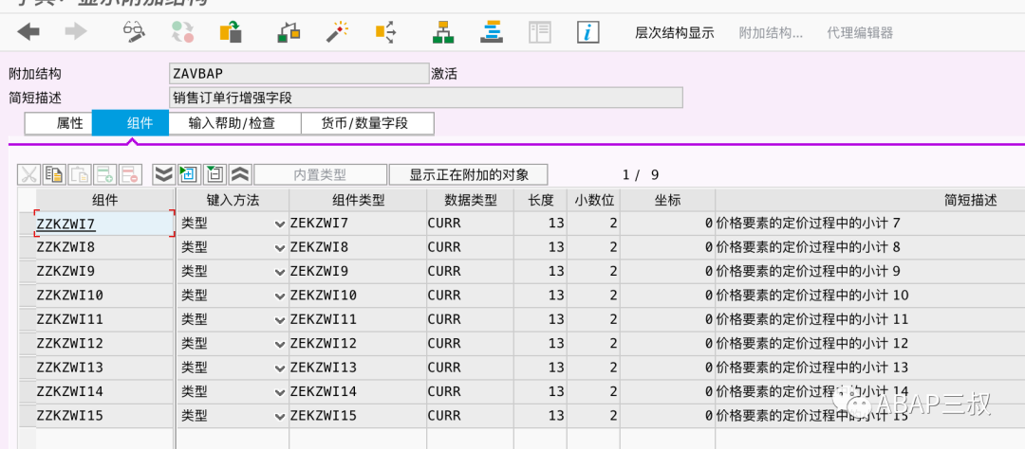This screenshot has width=1025, height=449.
Task: Click the ZZKZWI8 component cell
Action: click(x=104, y=248)
